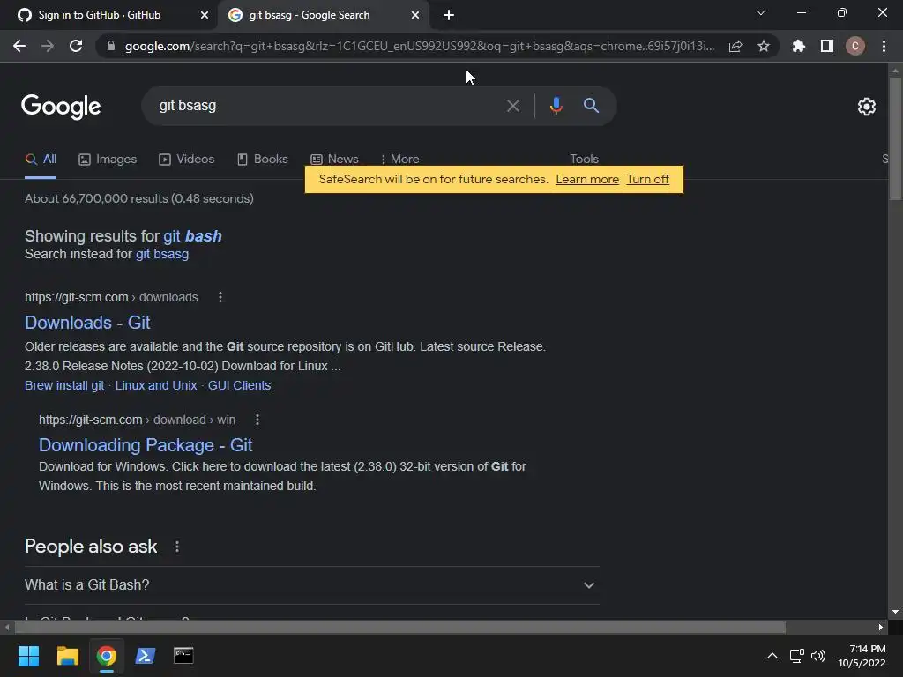Close the GitHub sign-in tab
Image resolution: width=903 pixels, height=677 pixels.
[x=205, y=15]
